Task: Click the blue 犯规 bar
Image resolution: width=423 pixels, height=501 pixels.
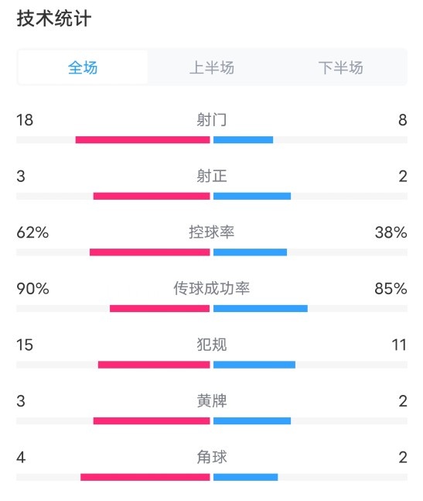Action: point(254,365)
